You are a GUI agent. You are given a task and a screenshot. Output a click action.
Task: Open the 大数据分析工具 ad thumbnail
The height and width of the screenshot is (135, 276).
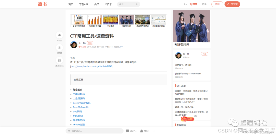(x=95, y=21)
